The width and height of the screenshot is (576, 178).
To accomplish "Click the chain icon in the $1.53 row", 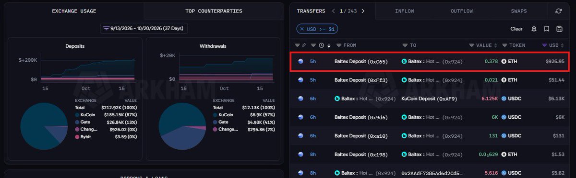I will tap(300, 155).
